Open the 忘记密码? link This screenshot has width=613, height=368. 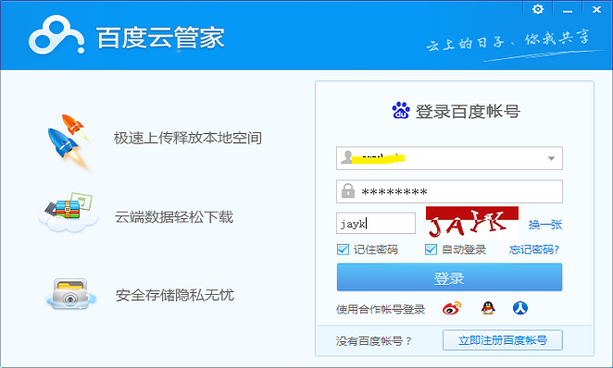click(x=534, y=250)
